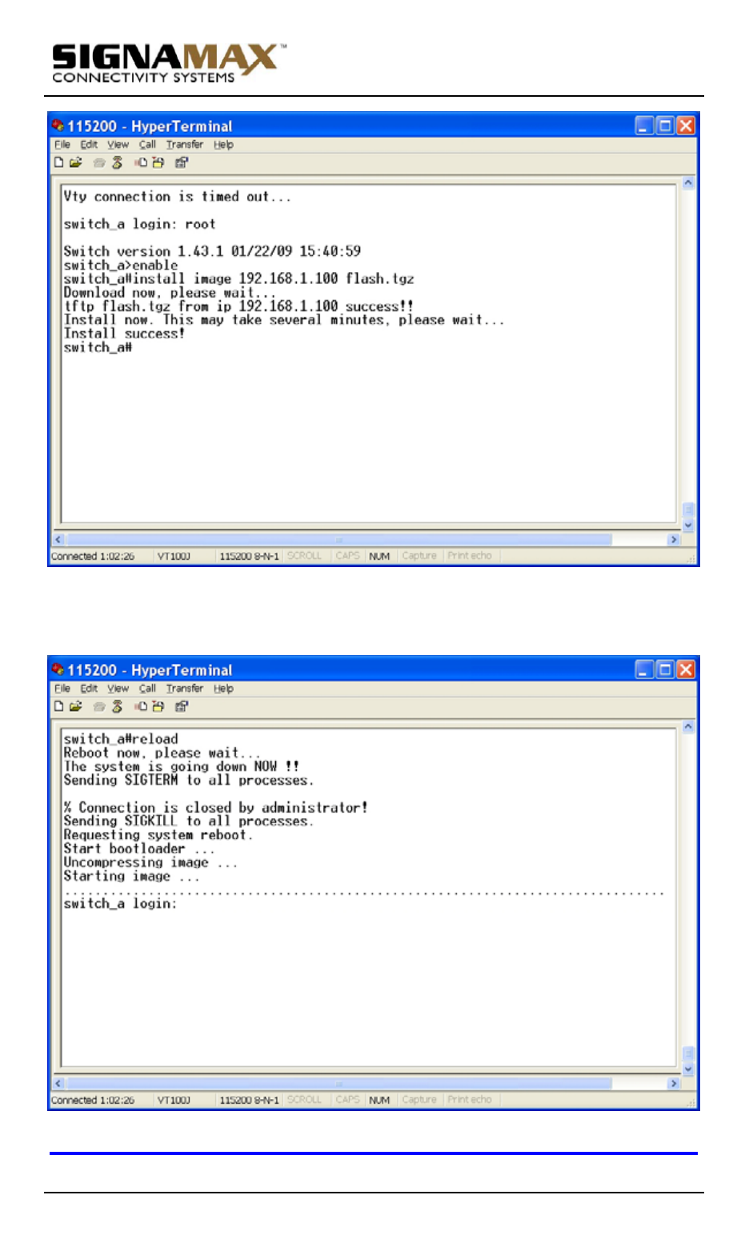This screenshot has width=749, height=1259.
Task: Click 'Connected 1:02:26' status in the reload window
Action: click(x=93, y=1101)
